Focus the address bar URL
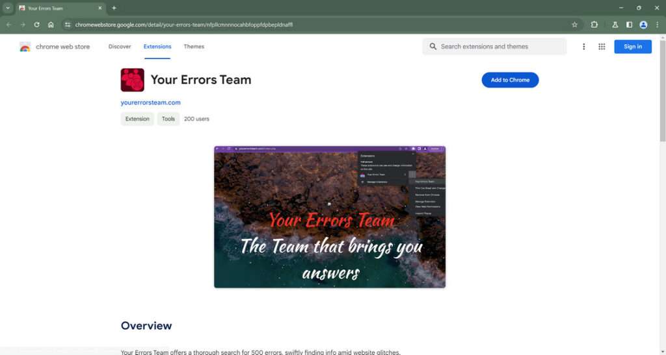The width and height of the screenshot is (666, 355). (x=184, y=25)
